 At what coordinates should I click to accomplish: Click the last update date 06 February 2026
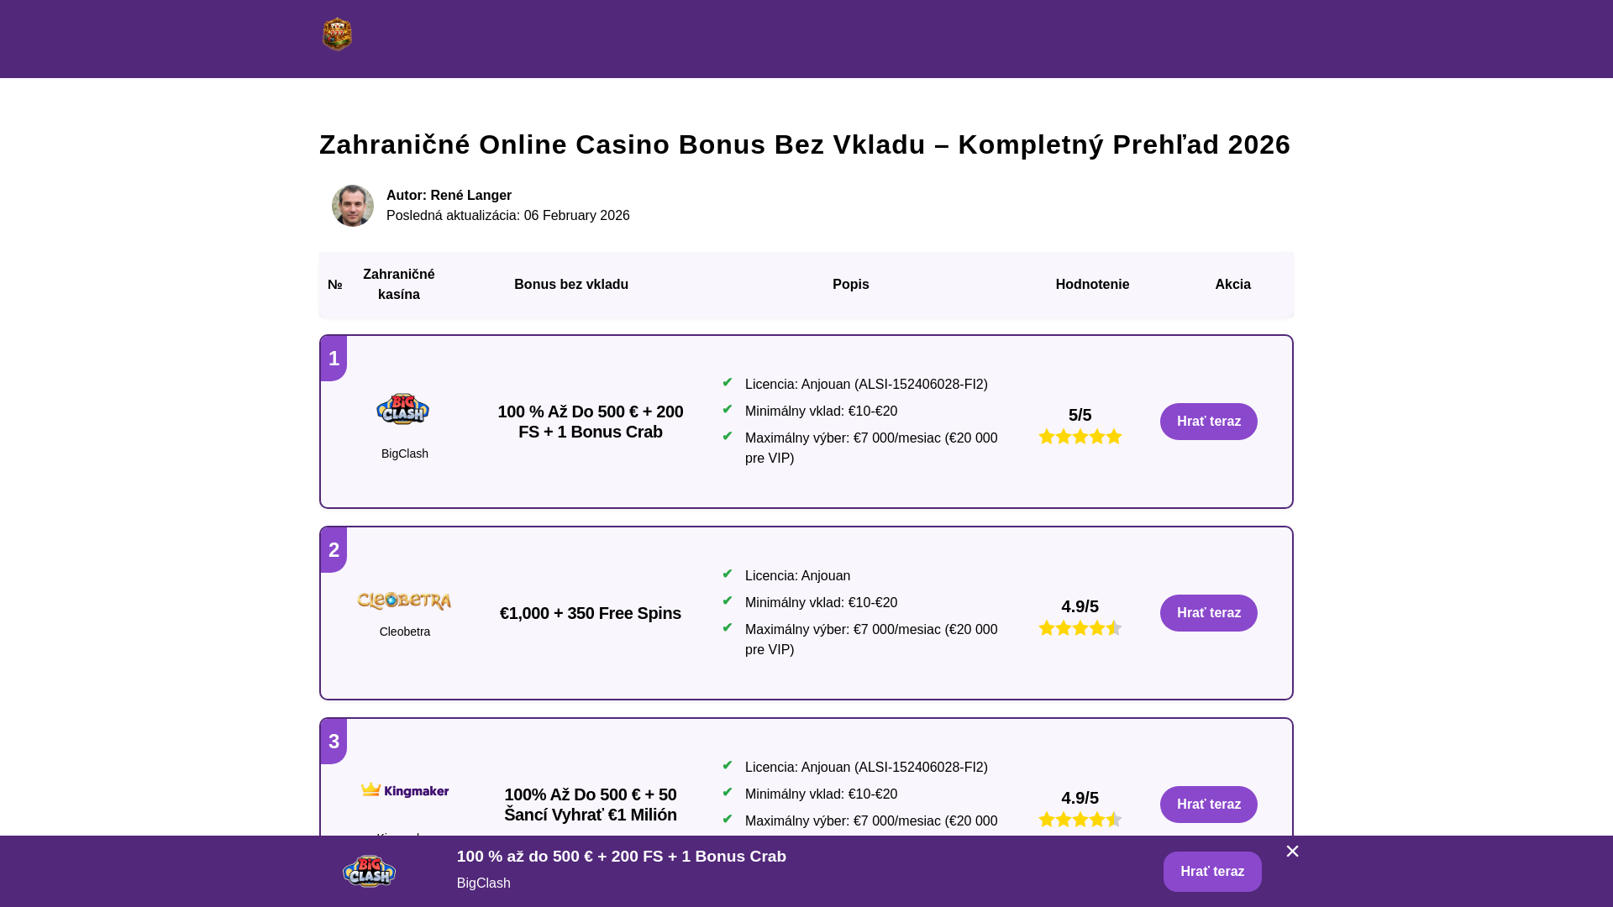tap(577, 216)
